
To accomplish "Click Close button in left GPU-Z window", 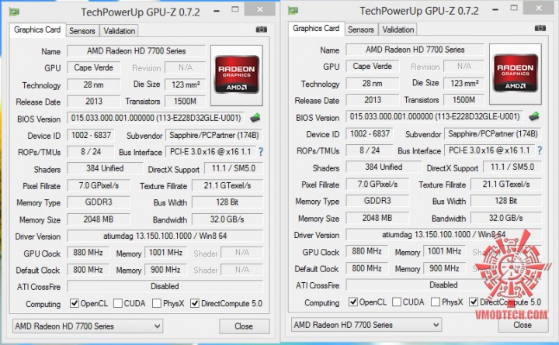I will (245, 326).
